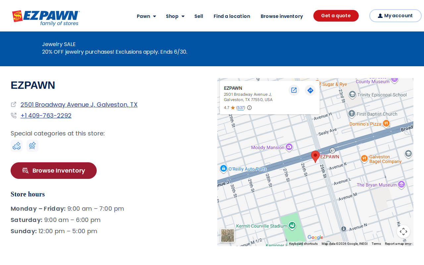Image resolution: width=424 pixels, height=265 pixels.
Task: Click the Get a quote button
Action: (x=336, y=16)
